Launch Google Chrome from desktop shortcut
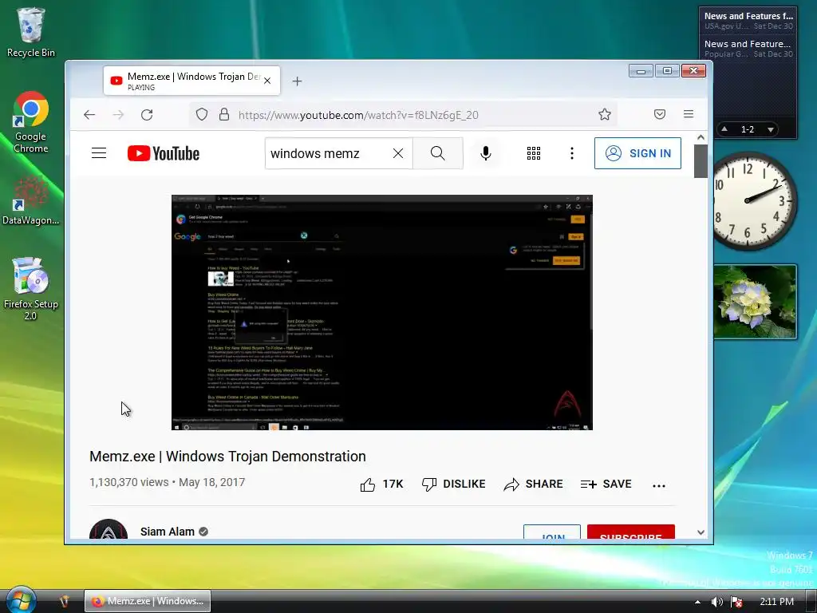The height and width of the screenshot is (613, 817). coord(31,123)
